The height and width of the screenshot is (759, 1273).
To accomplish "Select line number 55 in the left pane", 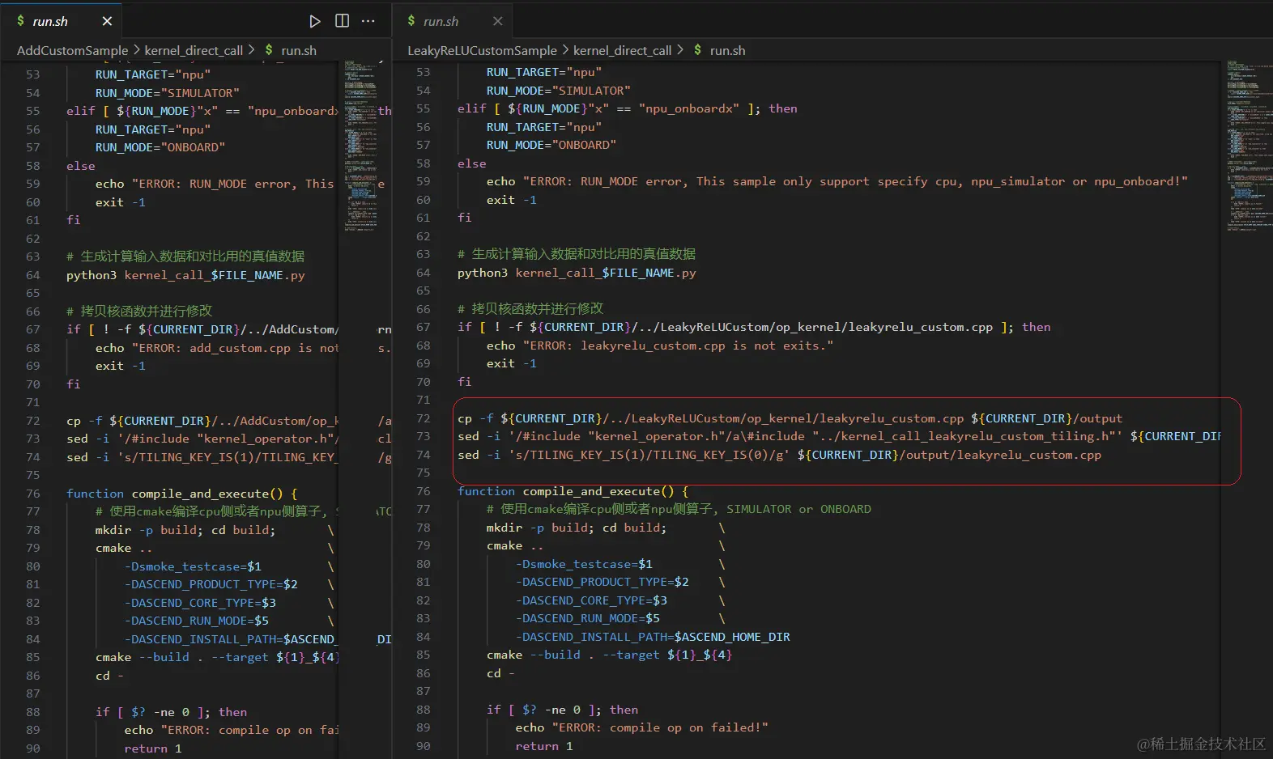I will pyautogui.click(x=32, y=111).
